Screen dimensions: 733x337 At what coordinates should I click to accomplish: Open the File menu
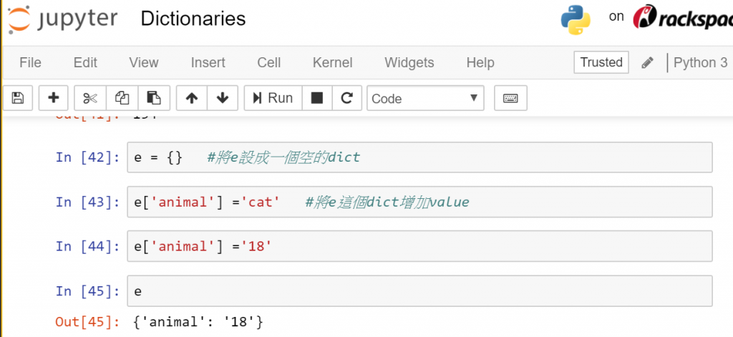pos(30,63)
